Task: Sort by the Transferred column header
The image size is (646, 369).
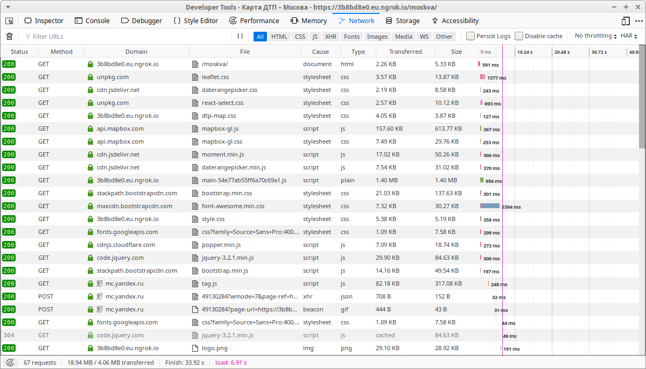Action: pos(406,52)
